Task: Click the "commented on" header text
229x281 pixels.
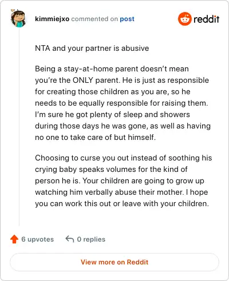Action: (94, 19)
